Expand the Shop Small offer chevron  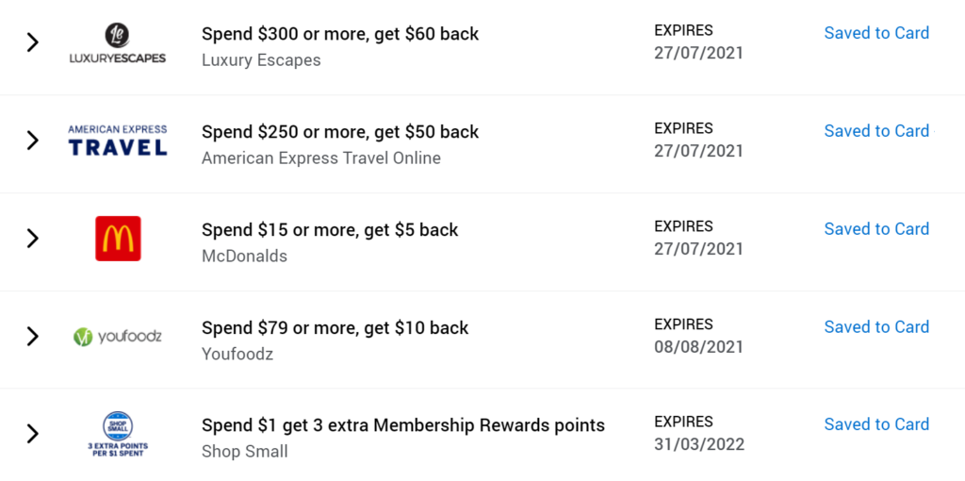pos(33,434)
